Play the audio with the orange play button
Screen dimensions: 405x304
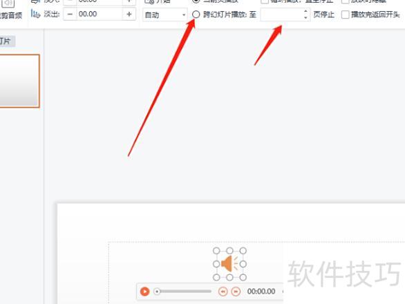(x=144, y=292)
